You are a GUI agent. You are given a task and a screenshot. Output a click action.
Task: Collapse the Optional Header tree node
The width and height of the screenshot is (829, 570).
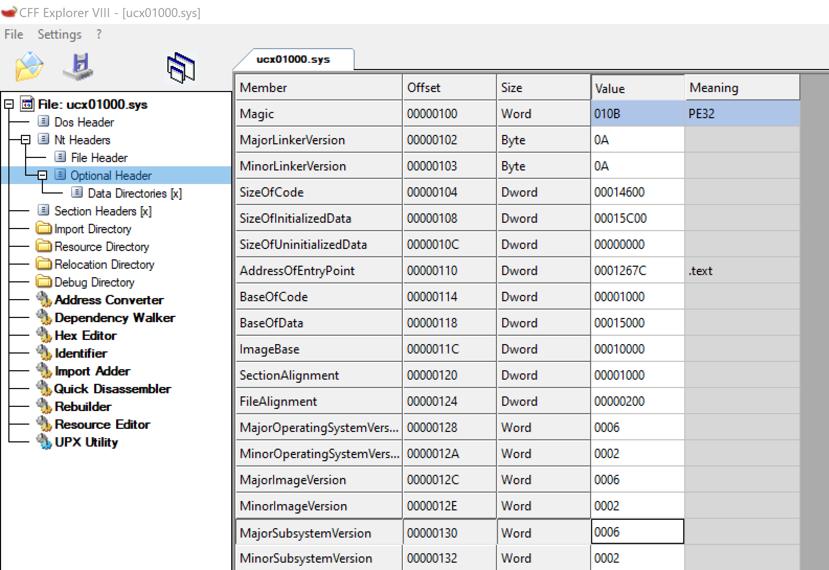click(42, 175)
